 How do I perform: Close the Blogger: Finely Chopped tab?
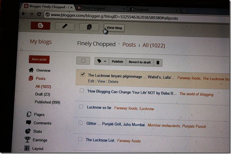pyautogui.click(x=71, y=8)
